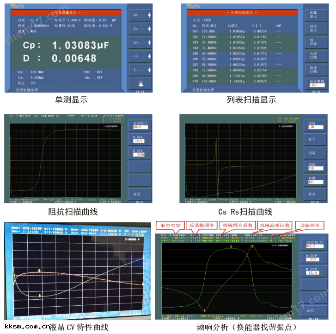
Task: Open the 点数 101 selector
Action: click(315, 181)
